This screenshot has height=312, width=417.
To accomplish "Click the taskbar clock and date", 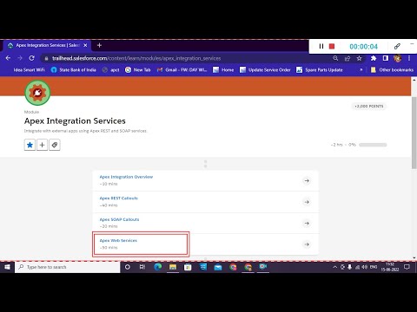I will click(390, 267).
